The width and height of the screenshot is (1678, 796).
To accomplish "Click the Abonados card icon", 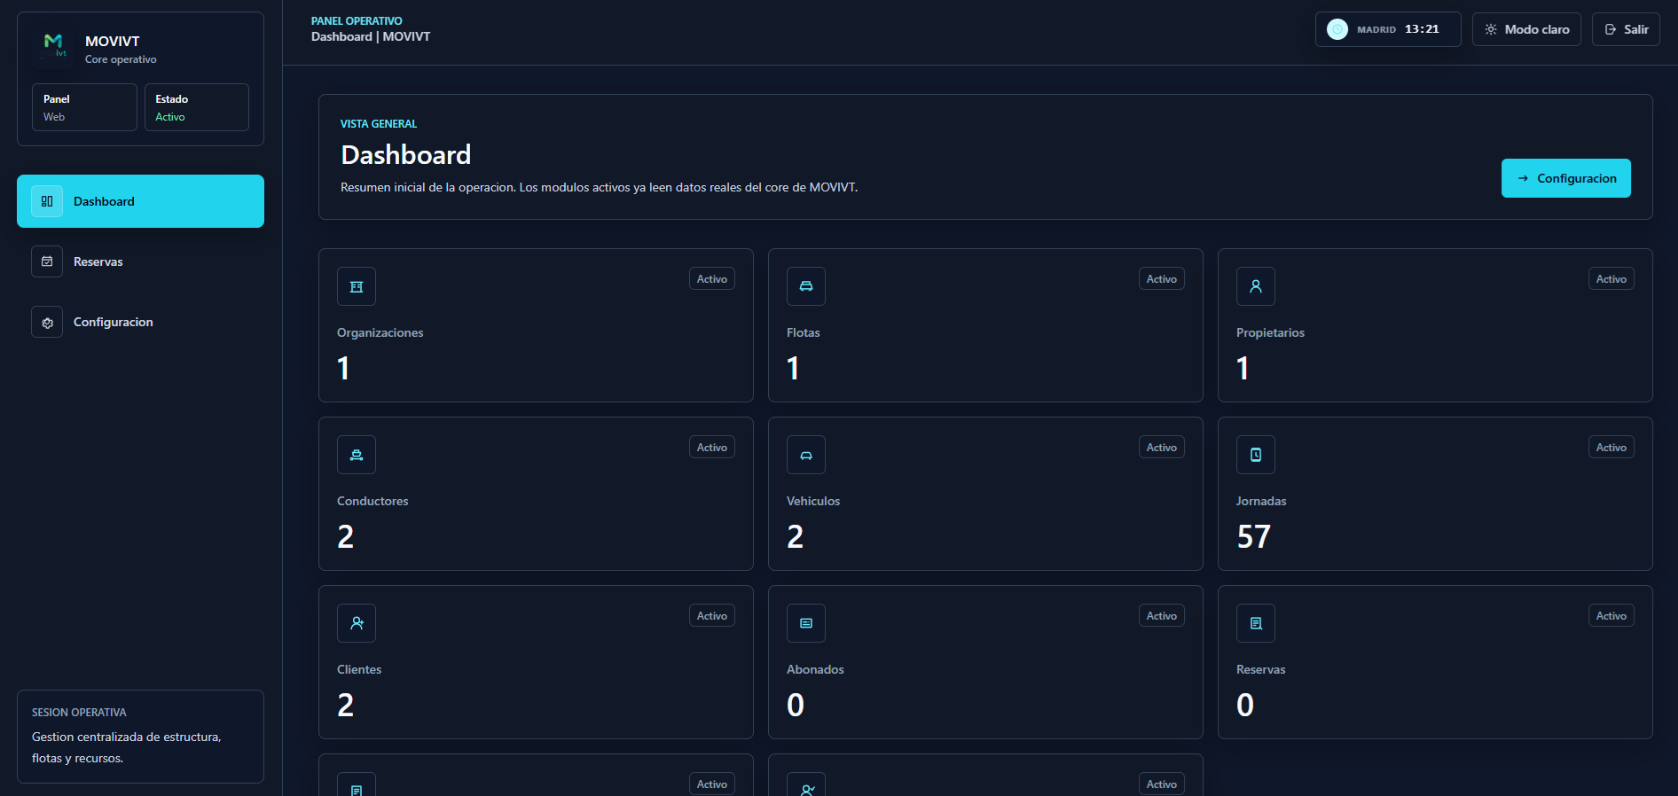I will coord(806,623).
